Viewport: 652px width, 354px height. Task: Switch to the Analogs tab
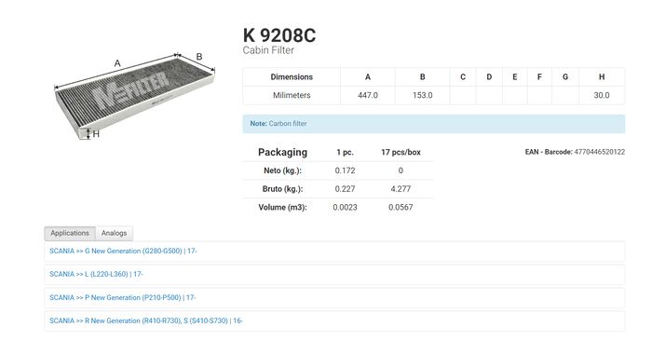coord(114,233)
